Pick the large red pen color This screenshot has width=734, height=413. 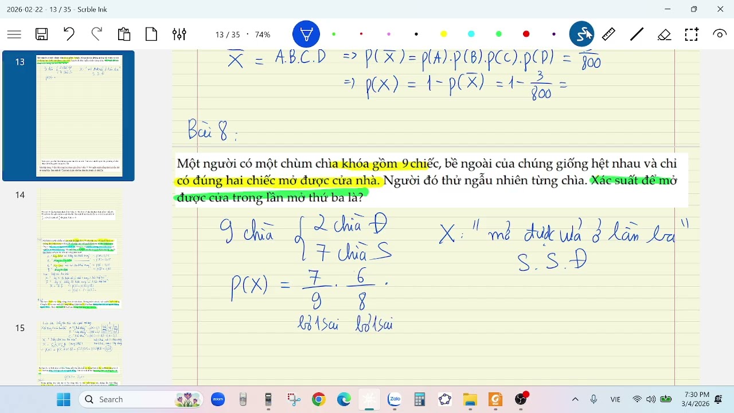[526, 34]
